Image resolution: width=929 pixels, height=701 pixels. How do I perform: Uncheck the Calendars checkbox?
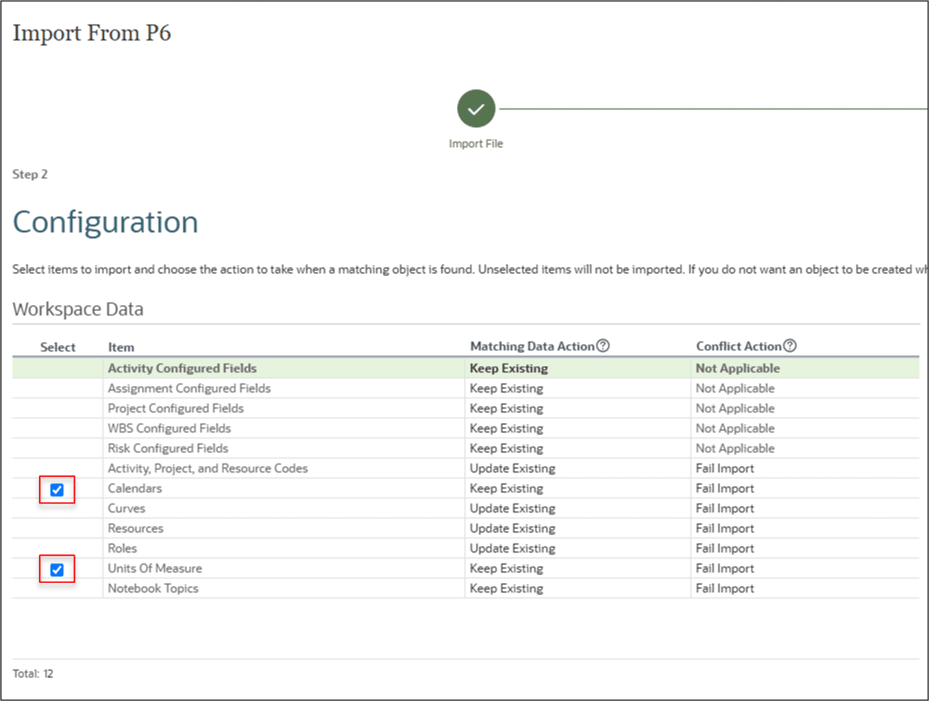point(57,490)
